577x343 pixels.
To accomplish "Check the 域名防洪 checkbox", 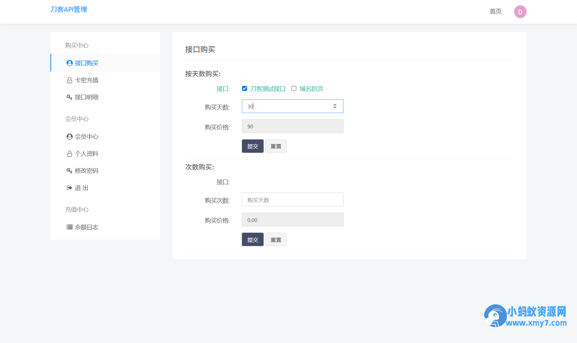I will click(x=294, y=89).
